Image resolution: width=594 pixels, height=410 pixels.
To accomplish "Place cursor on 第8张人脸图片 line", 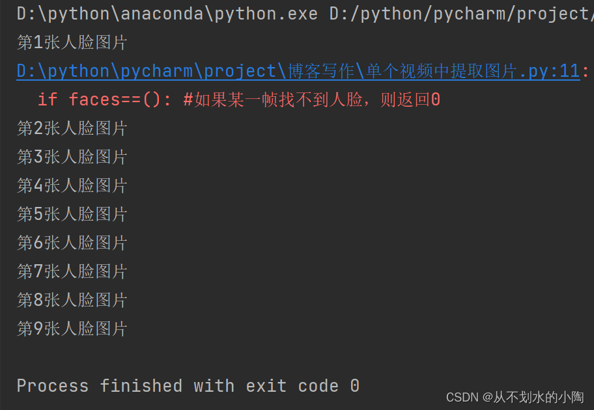I will click(x=72, y=300).
